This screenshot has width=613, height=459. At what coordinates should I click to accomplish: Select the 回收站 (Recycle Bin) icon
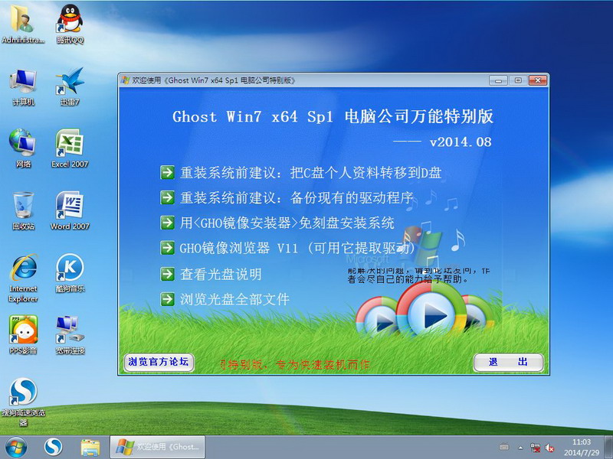[x=24, y=211]
